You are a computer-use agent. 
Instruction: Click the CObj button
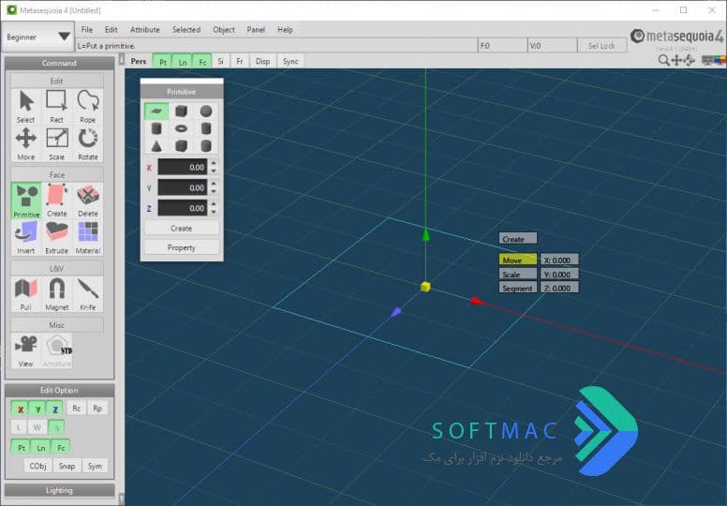click(38, 466)
